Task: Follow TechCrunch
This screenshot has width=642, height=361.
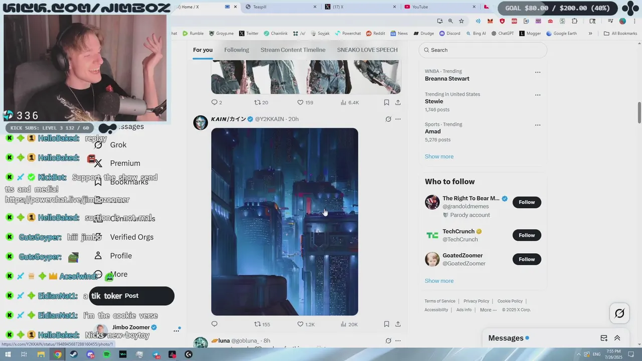Action: [x=527, y=235]
